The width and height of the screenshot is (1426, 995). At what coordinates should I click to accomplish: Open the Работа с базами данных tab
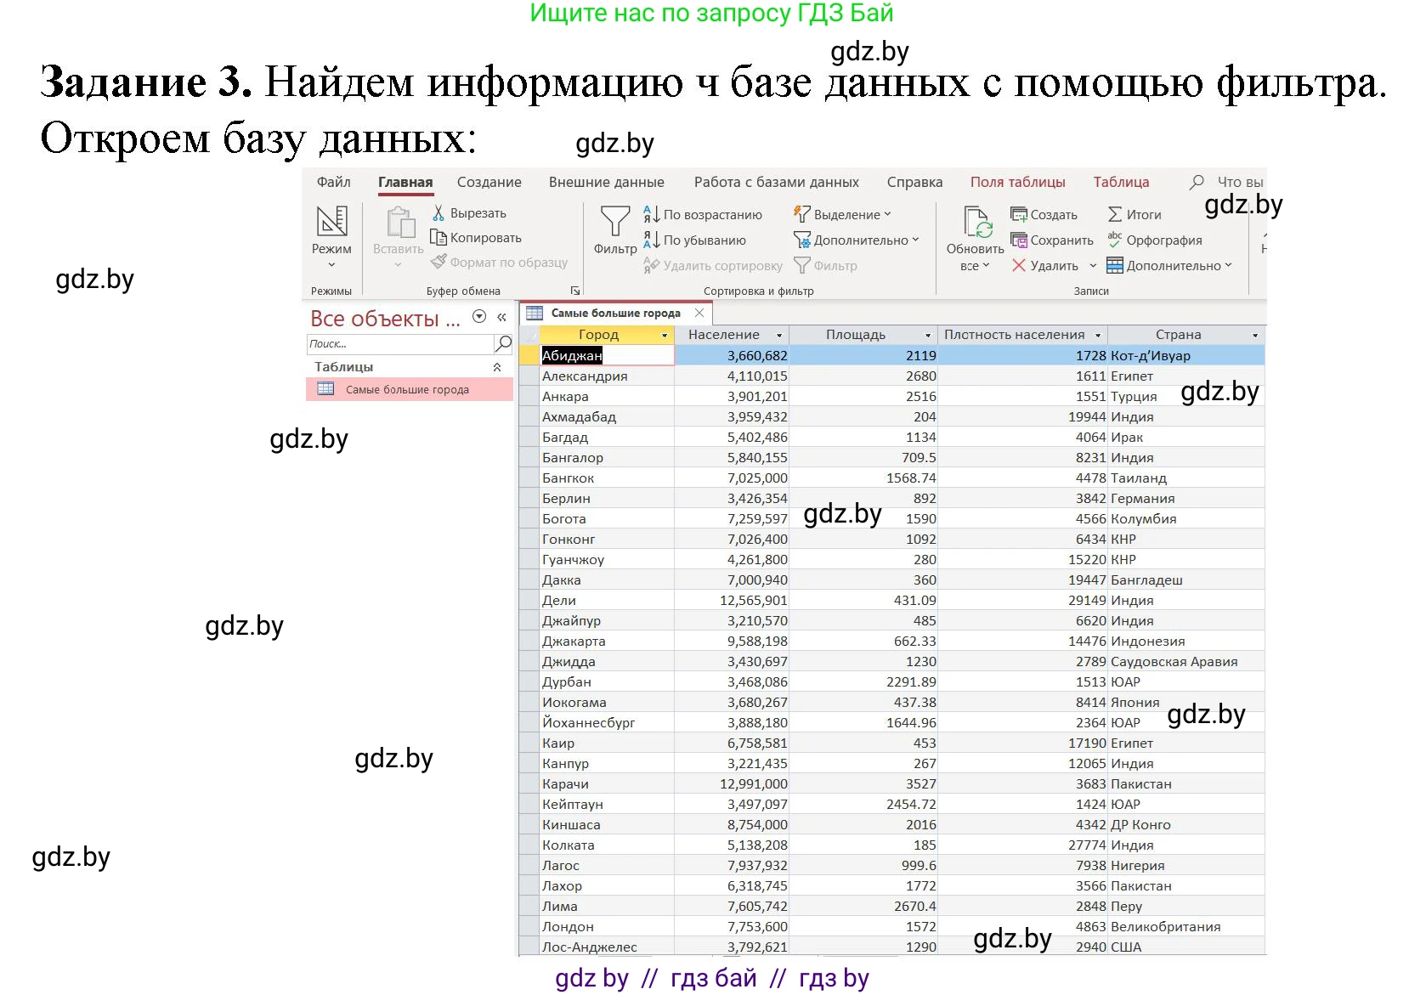776,181
